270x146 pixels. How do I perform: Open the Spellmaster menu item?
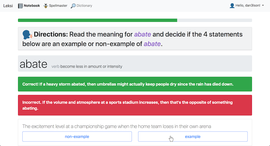tap(55, 6)
